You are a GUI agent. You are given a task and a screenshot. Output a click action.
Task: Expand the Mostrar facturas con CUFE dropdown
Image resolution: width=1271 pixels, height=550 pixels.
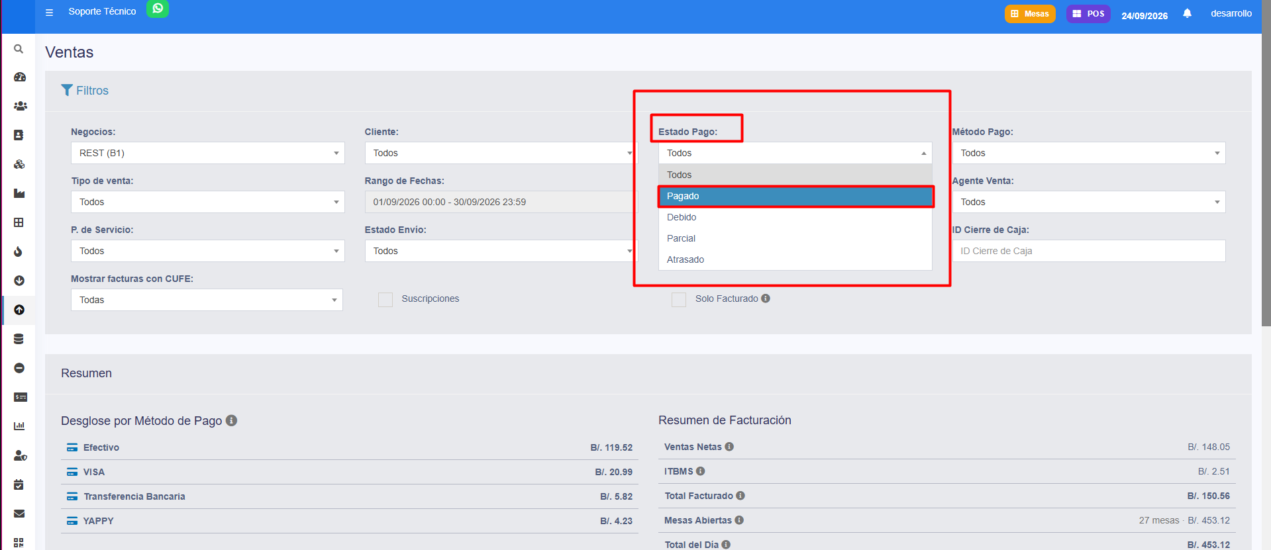pos(207,300)
